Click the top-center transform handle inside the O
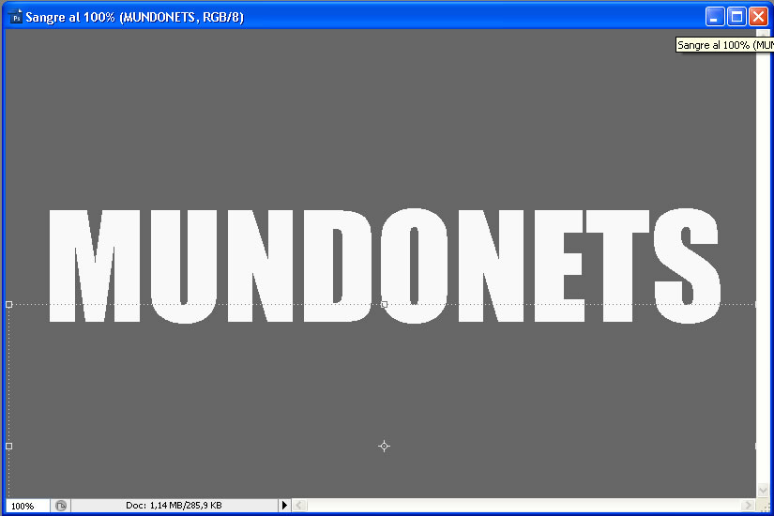This screenshot has height=516, width=774. pyautogui.click(x=384, y=305)
